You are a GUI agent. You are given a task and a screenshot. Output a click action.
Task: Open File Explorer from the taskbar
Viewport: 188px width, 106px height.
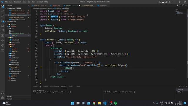tap(99, 103)
